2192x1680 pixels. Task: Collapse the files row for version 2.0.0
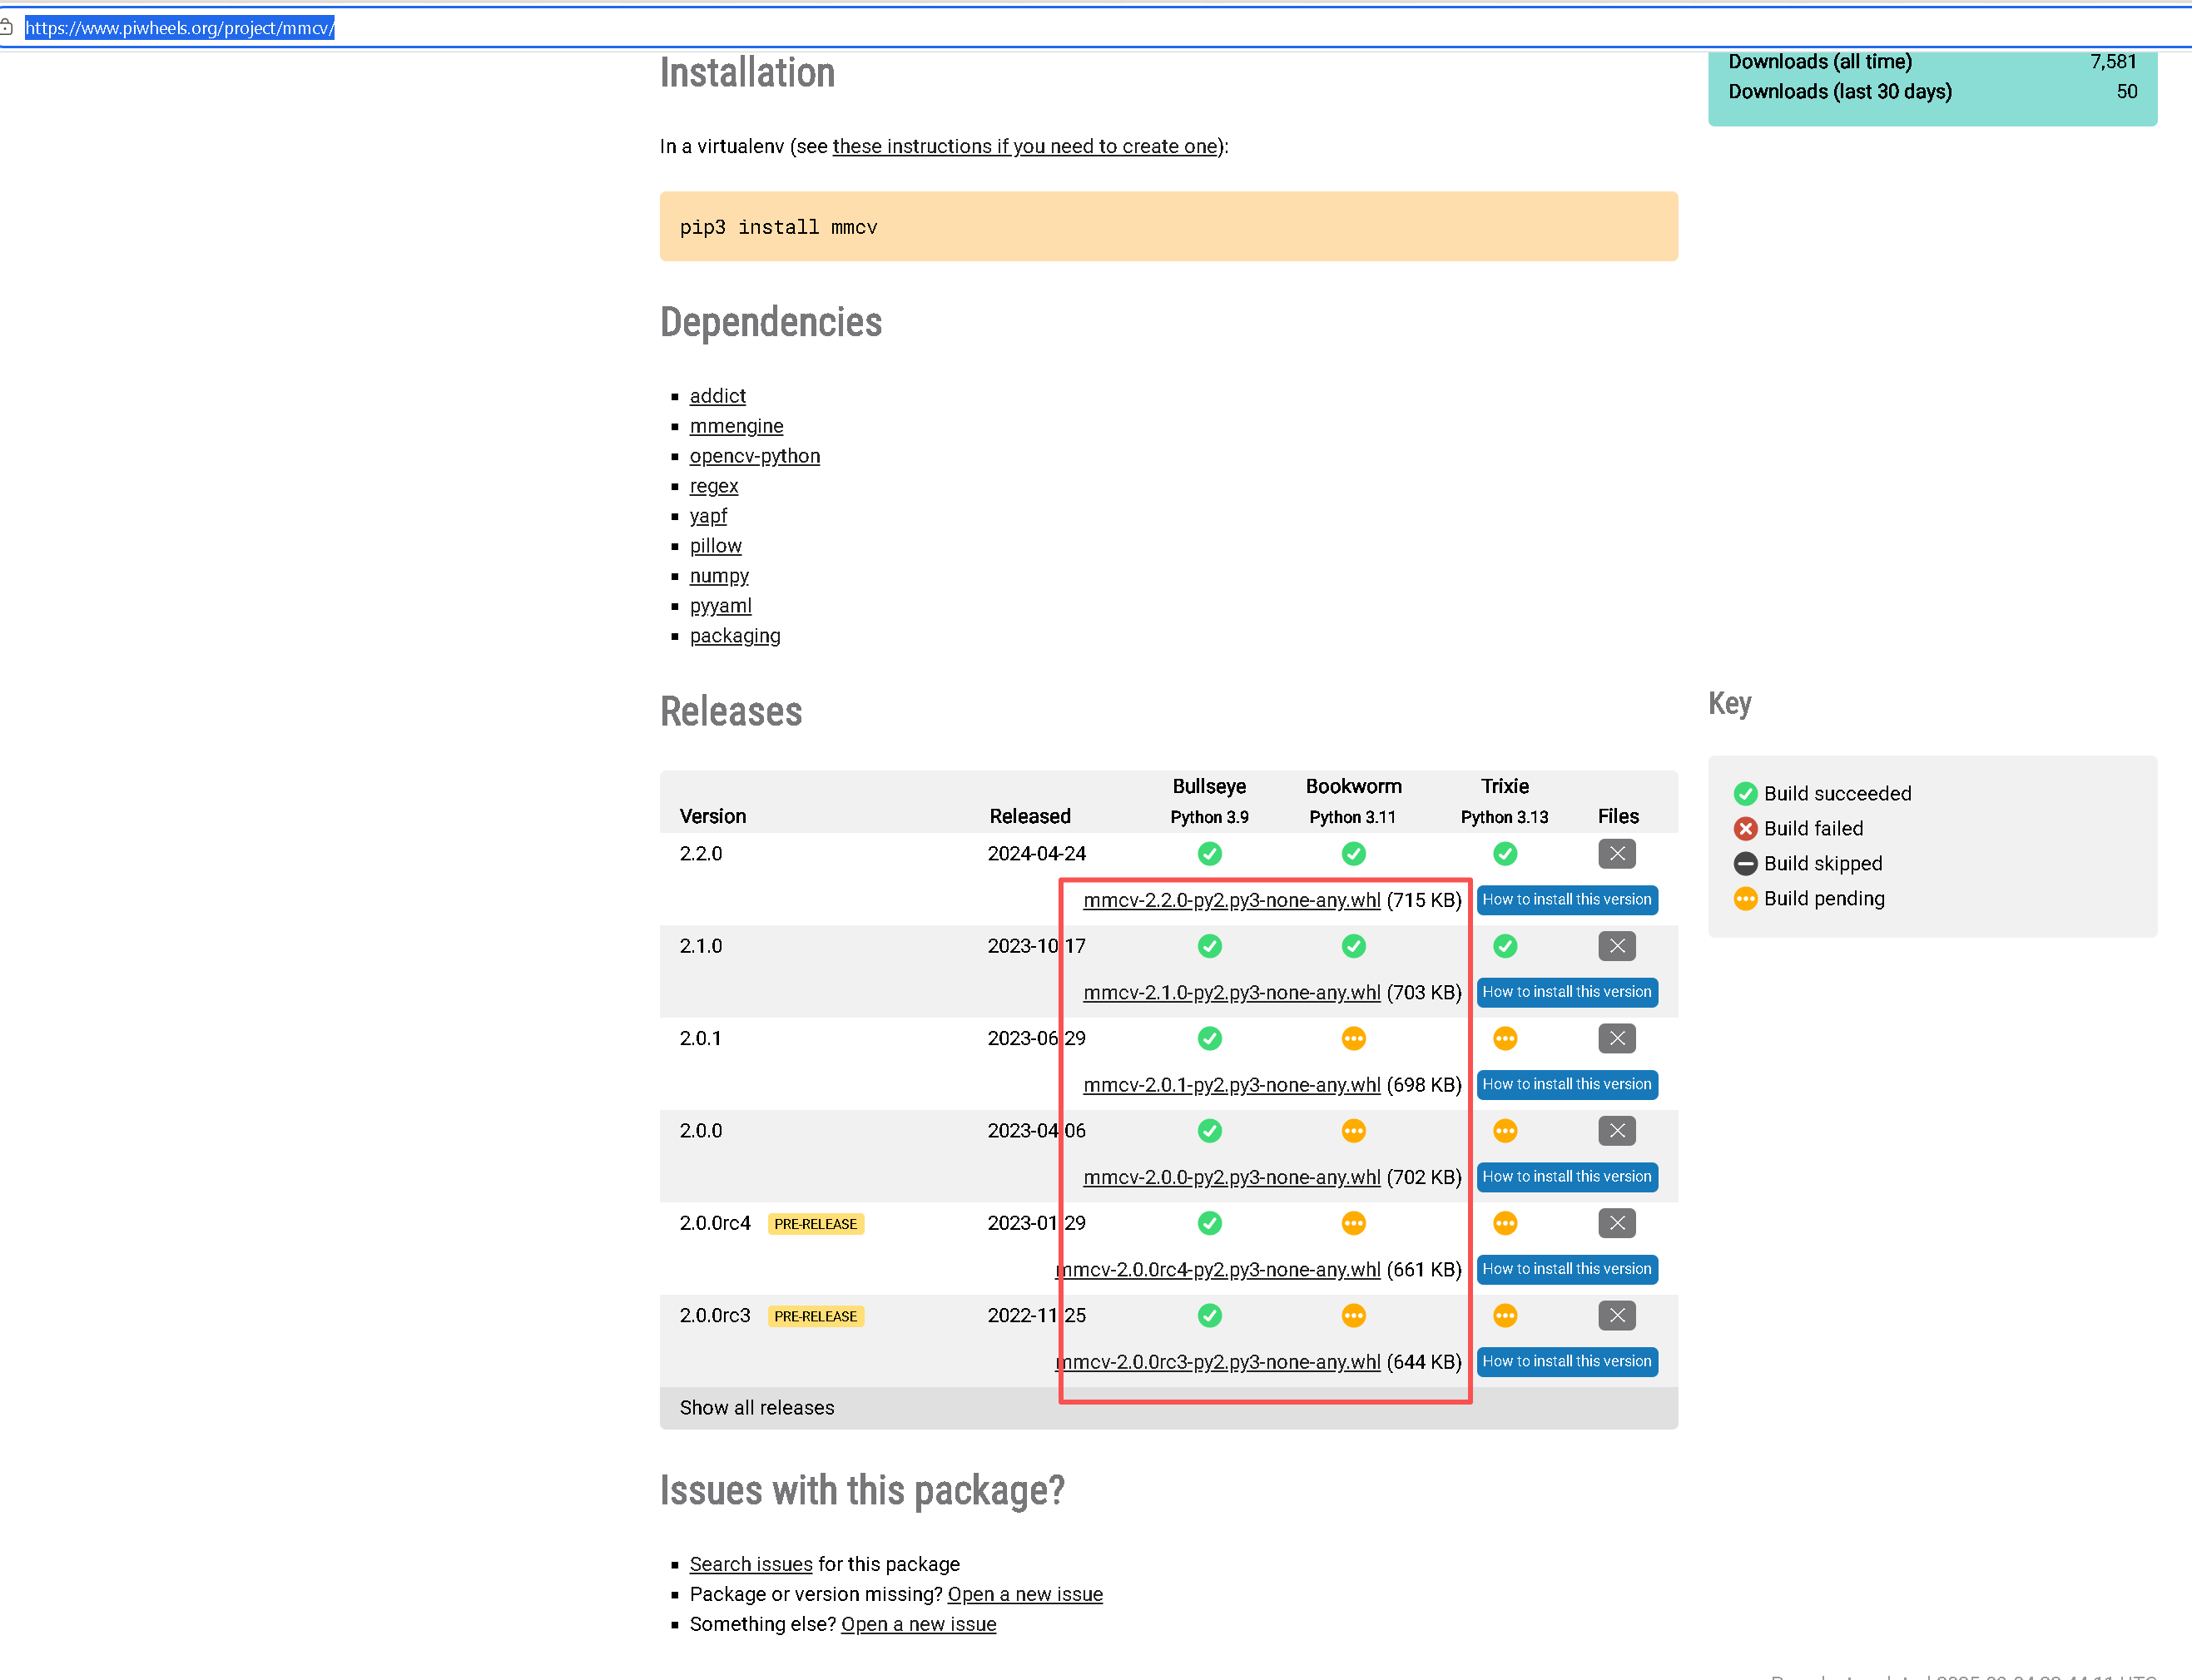(1616, 1131)
